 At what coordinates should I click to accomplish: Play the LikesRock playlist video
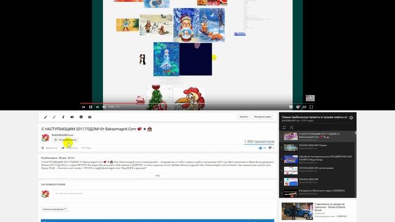317,159
